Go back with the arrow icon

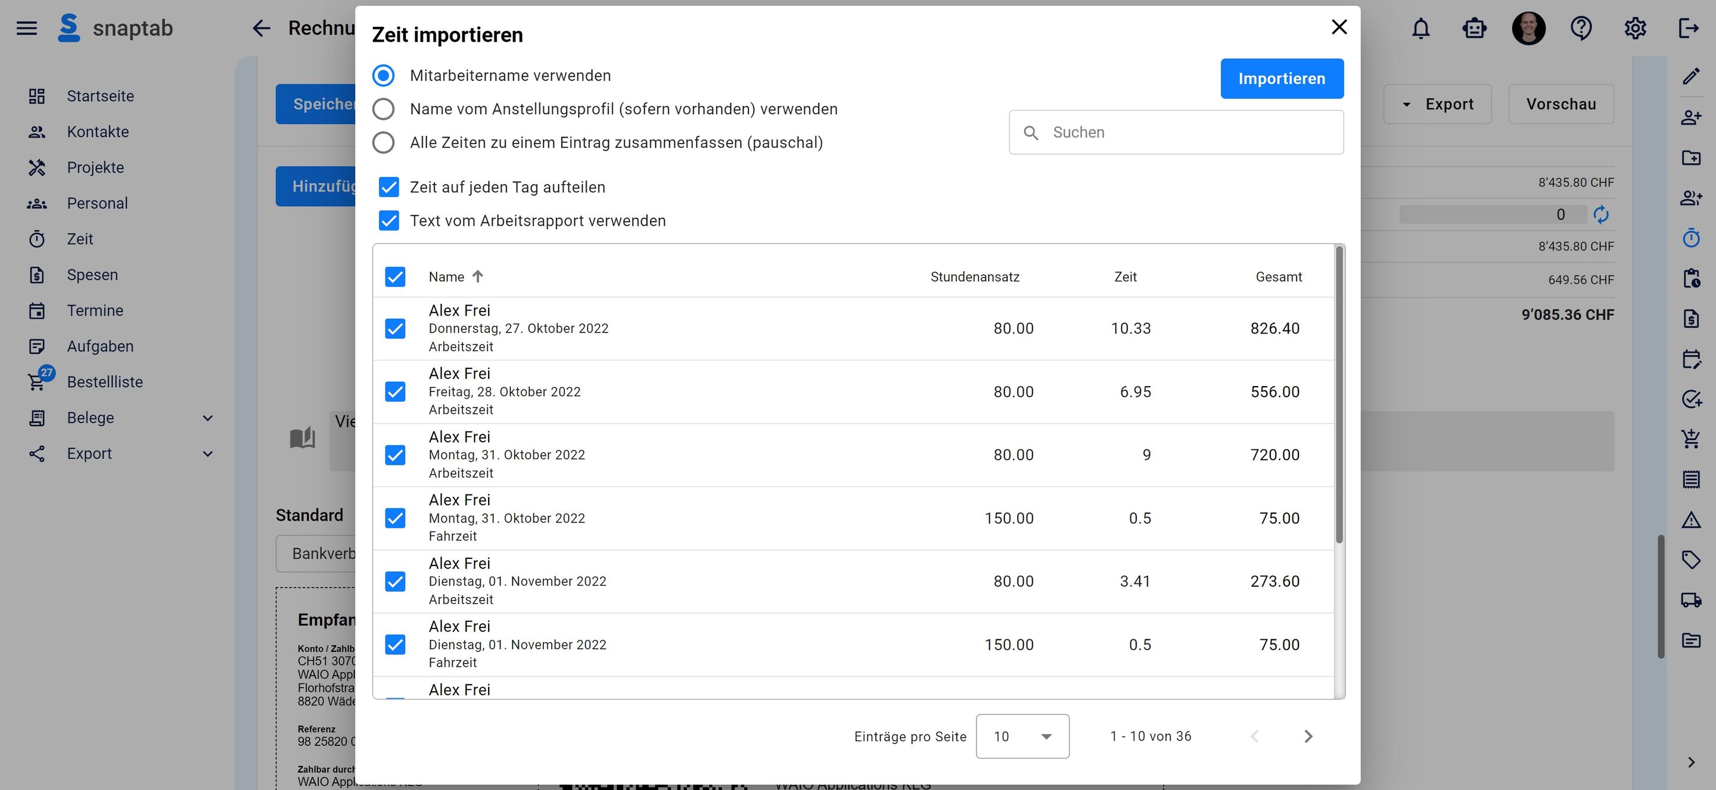261,28
